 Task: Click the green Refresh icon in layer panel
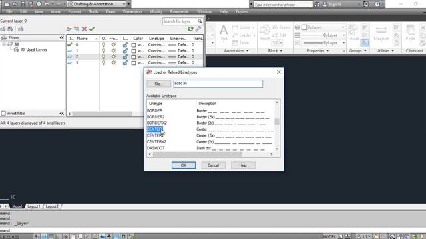[190, 29]
